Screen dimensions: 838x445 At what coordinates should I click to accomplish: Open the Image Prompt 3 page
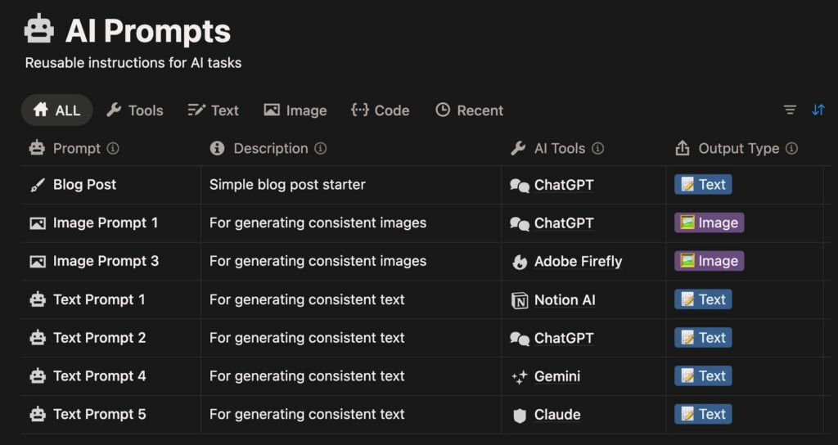(x=106, y=261)
